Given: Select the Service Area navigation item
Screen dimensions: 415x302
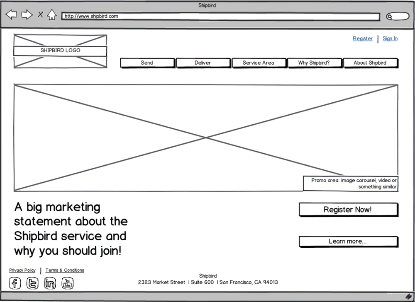Looking at the screenshot, I should [259, 63].
